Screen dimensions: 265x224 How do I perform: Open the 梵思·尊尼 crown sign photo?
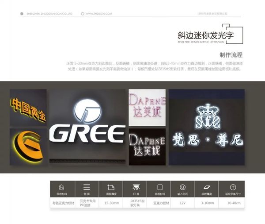207,127
